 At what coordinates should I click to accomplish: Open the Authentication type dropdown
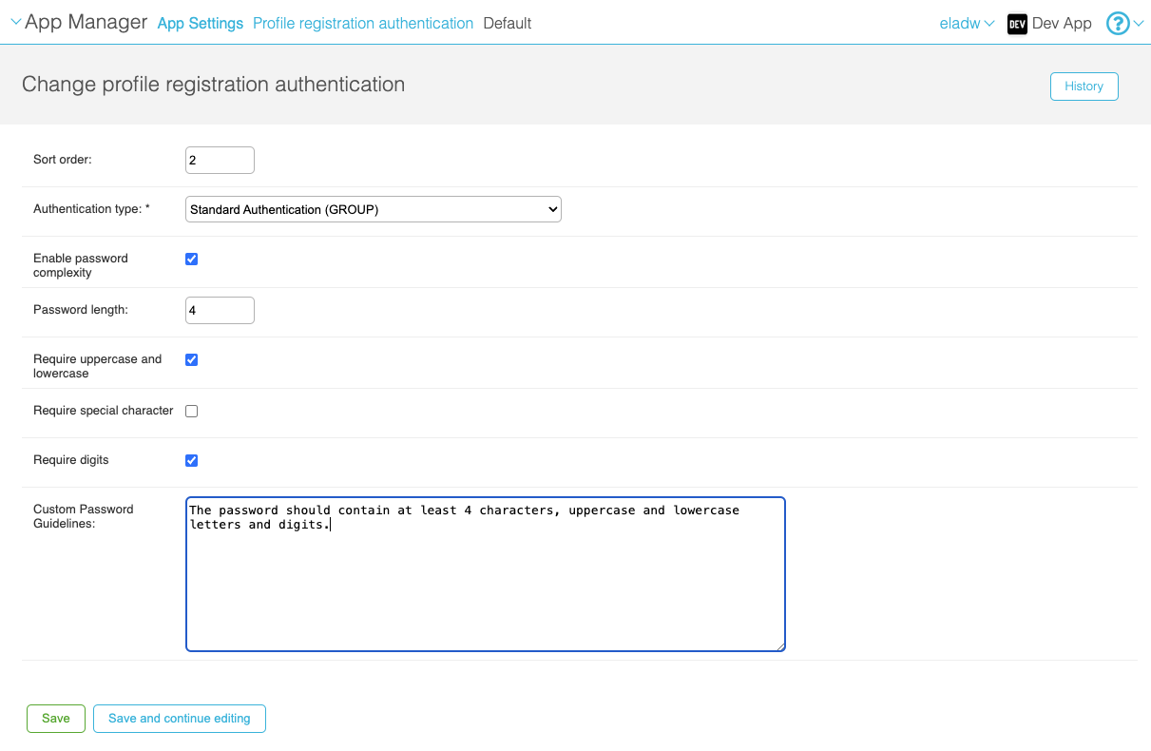[374, 209]
